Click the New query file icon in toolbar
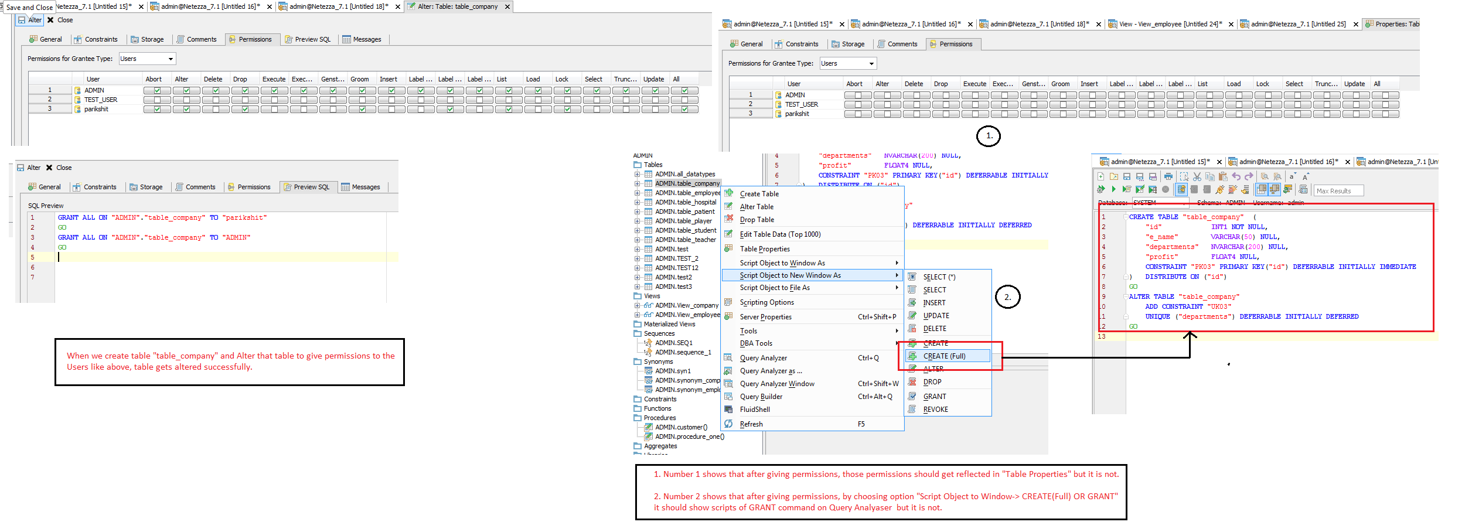Image resolution: width=1472 pixels, height=532 pixels. click(1100, 176)
